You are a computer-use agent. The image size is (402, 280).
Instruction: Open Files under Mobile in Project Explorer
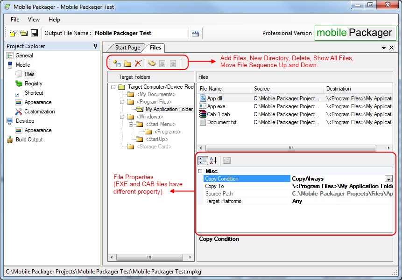point(29,74)
